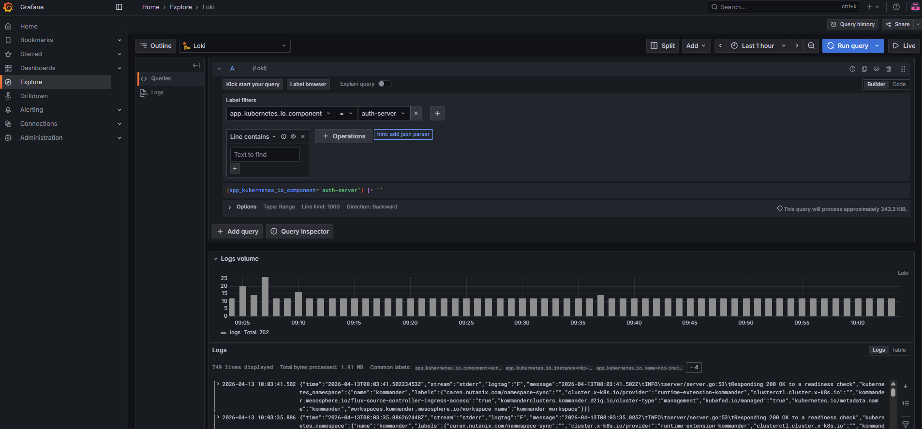Grab query A drag handle icon

pos(903,69)
